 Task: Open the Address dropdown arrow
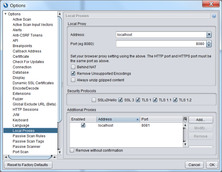point(209,34)
